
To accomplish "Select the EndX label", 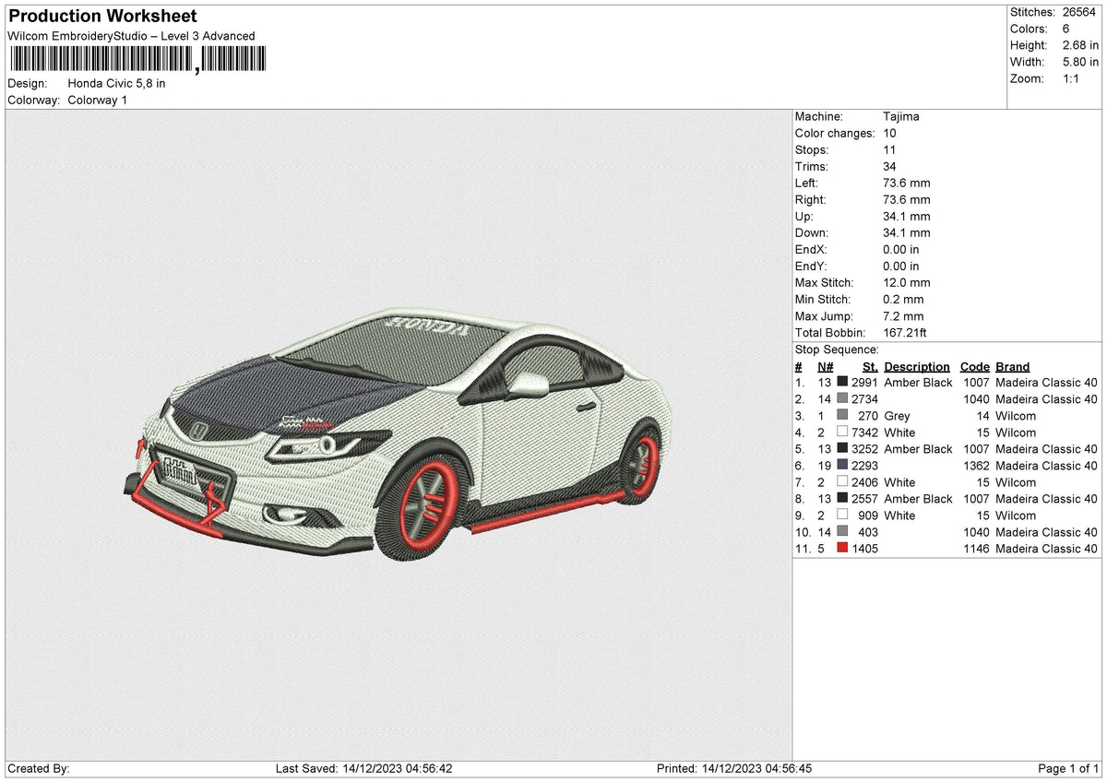I will click(x=811, y=249).
